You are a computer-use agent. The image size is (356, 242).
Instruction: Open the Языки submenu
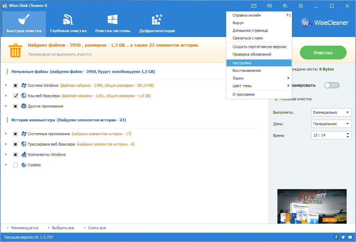pos(259,78)
